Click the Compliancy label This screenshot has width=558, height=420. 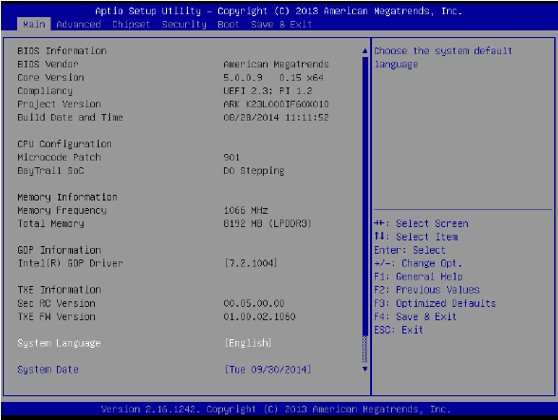pyautogui.click(x=45, y=91)
